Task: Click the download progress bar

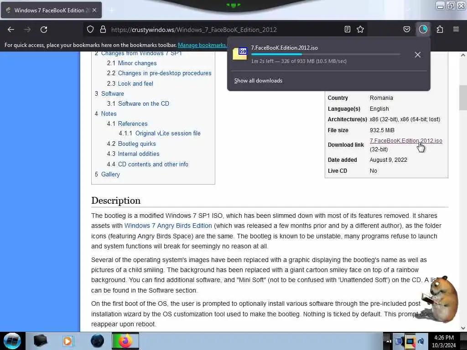Action: point(326,55)
